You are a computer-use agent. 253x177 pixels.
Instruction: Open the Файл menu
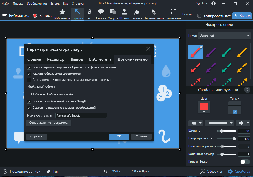[x=6, y=3]
